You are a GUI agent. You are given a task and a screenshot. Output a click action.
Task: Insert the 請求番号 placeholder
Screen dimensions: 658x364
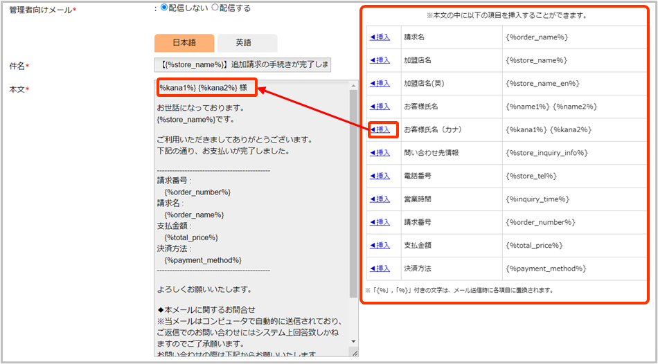(x=380, y=222)
